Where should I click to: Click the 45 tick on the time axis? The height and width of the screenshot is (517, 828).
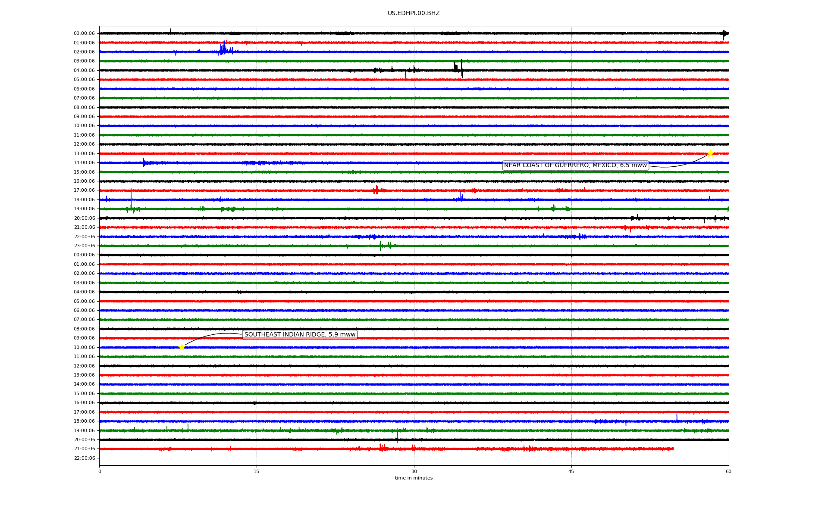[x=571, y=471]
